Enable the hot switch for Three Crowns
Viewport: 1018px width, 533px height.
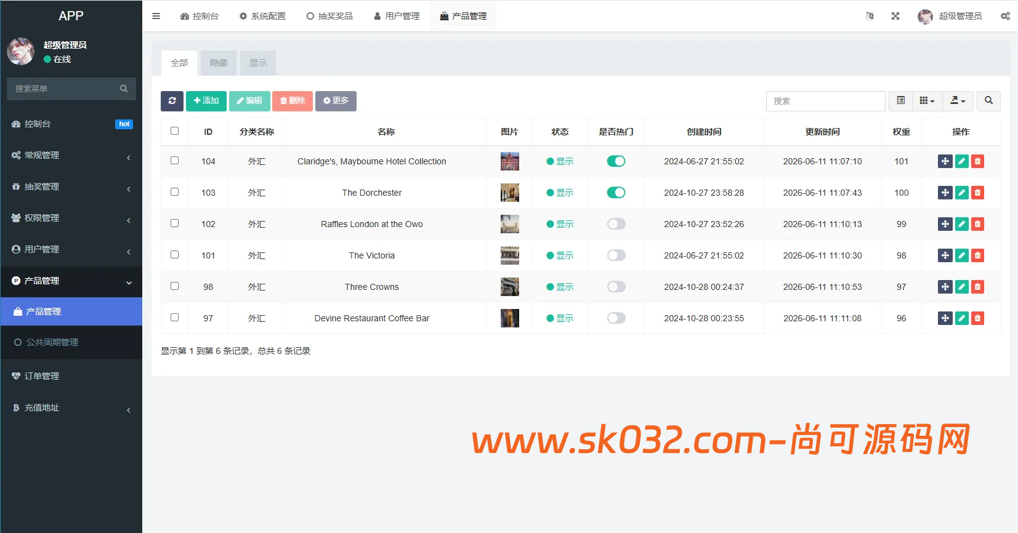616,287
